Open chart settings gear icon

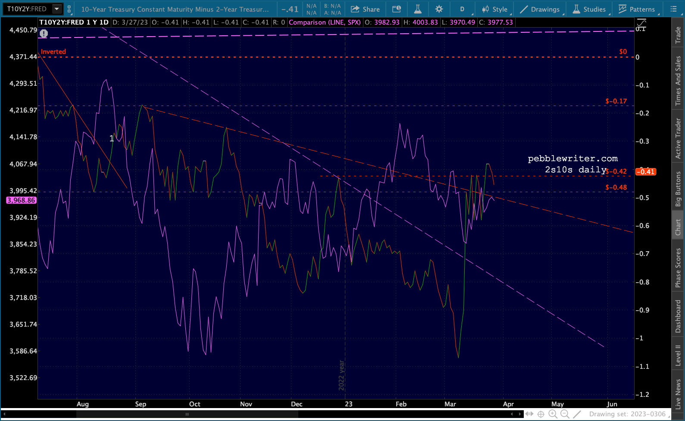439,9
